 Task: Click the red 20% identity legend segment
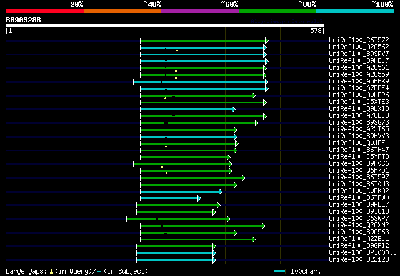pyautogui.click(x=45, y=11)
